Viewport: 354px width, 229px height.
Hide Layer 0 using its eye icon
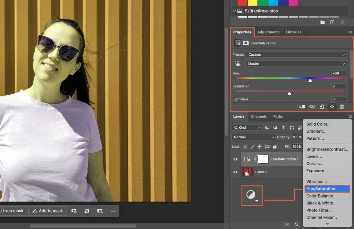(x=235, y=172)
